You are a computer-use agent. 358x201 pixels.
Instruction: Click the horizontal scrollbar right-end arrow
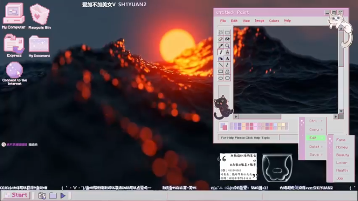335,117
